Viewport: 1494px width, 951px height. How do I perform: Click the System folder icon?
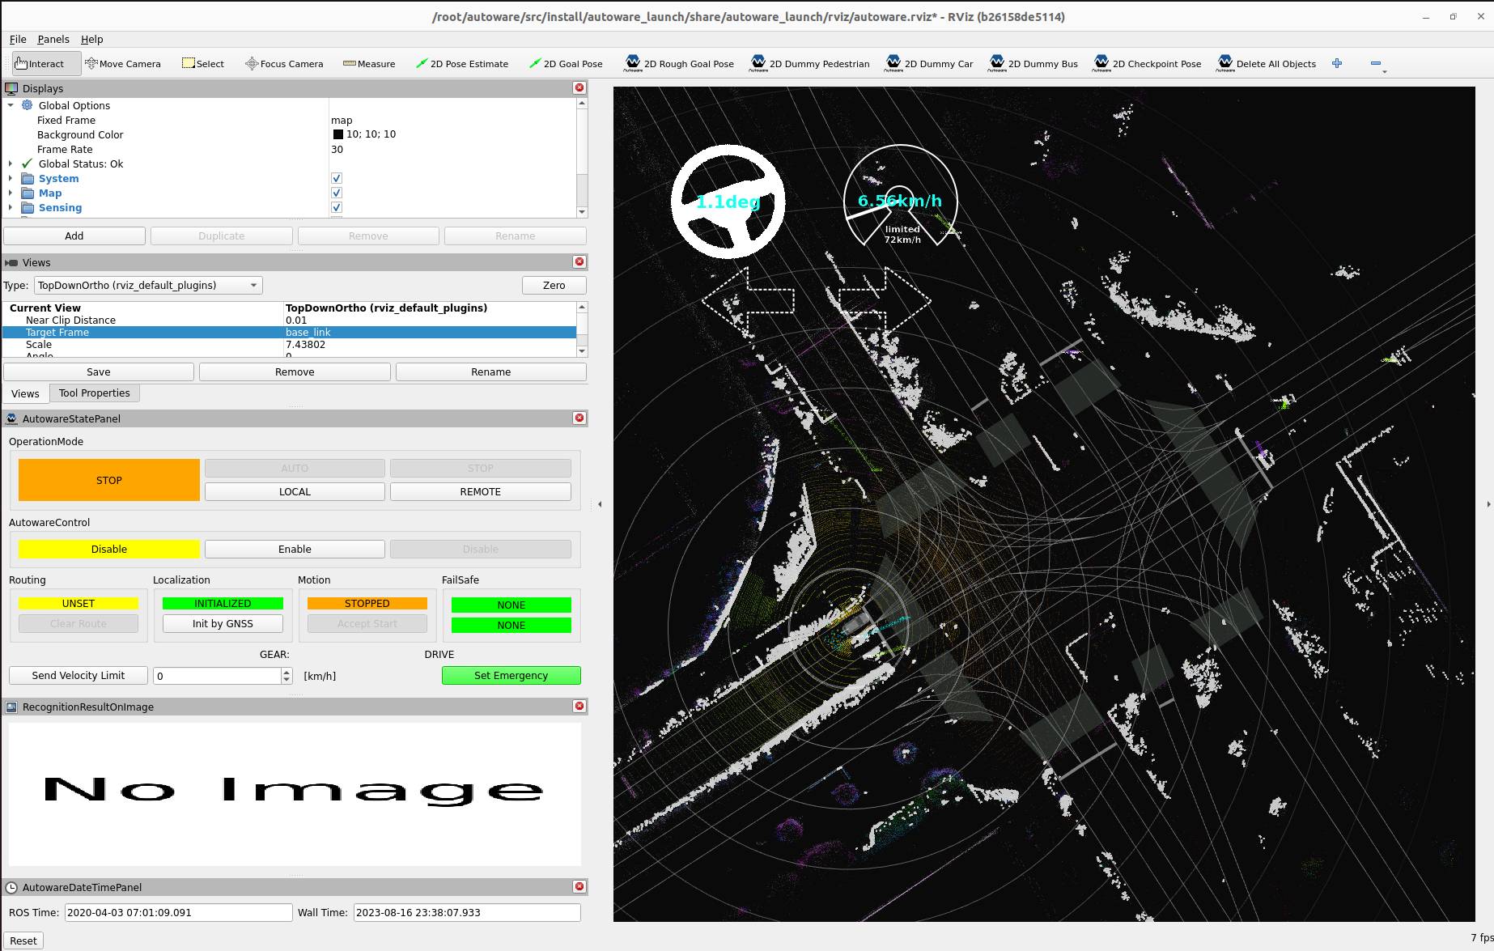coord(28,179)
